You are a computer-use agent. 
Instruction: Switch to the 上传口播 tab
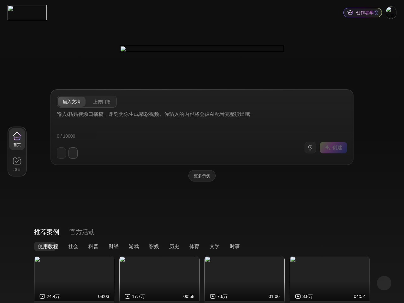[102, 102]
